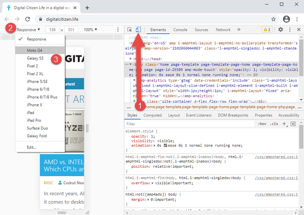Switch to the Console tab
Image resolution: width=304 pixels, height=215 pixels.
180,30
